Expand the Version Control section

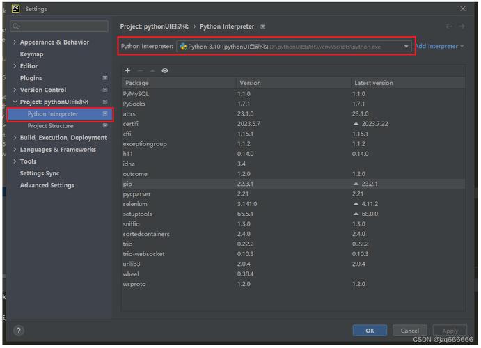click(15, 90)
